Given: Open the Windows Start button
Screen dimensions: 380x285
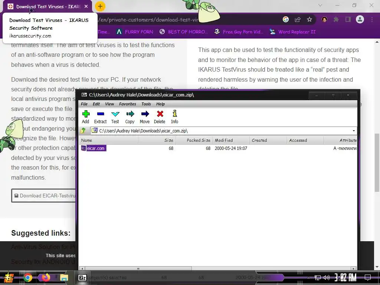Looking at the screenshot, I should coord(9,278).
